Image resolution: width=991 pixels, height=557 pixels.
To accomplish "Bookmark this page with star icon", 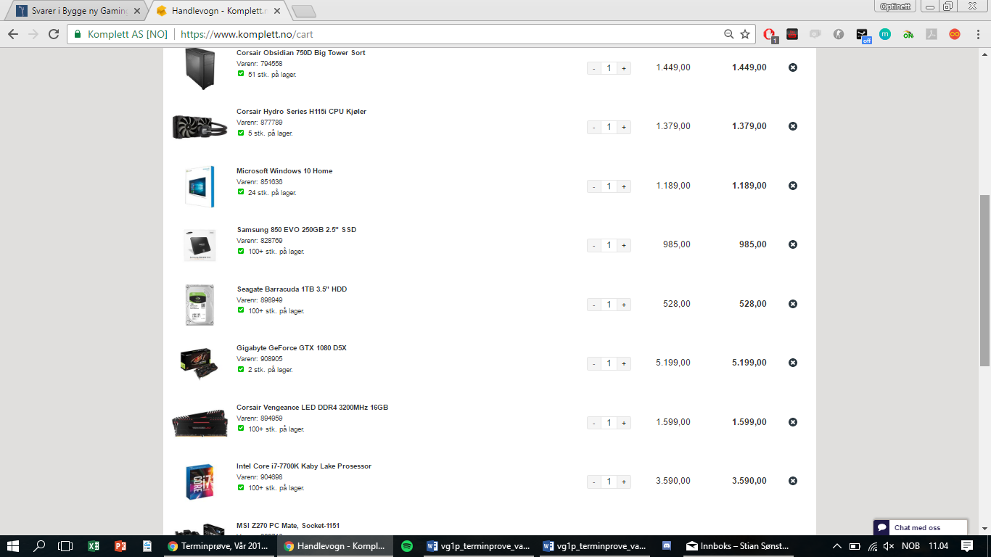I will click(x=745, y=34).
